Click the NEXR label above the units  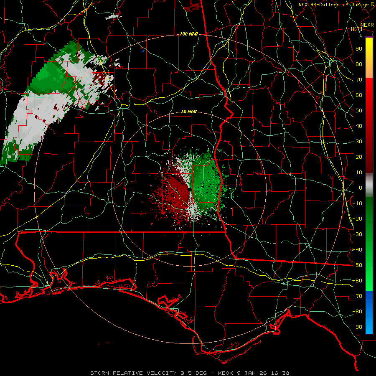pos(367,25)
